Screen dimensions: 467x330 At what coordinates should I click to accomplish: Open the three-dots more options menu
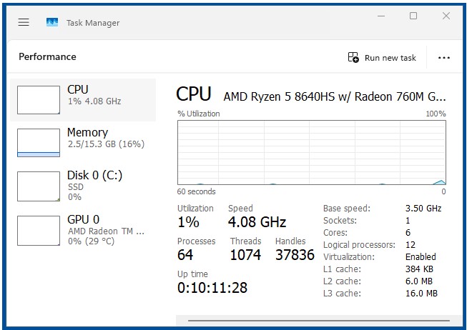[444, 58]
